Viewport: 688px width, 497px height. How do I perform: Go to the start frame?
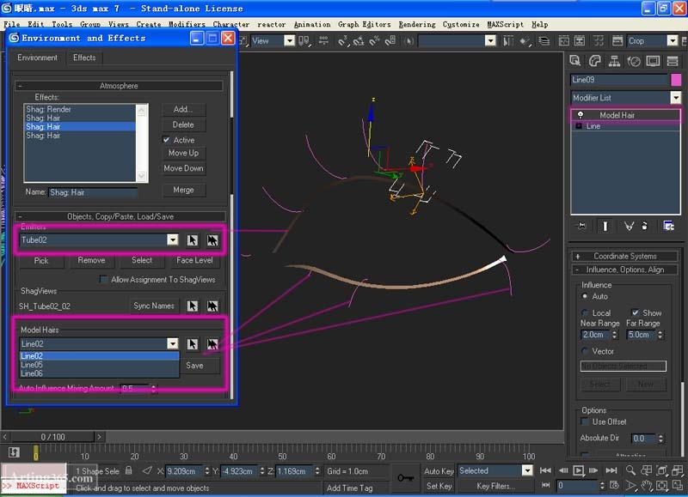[x=545, y=470]
